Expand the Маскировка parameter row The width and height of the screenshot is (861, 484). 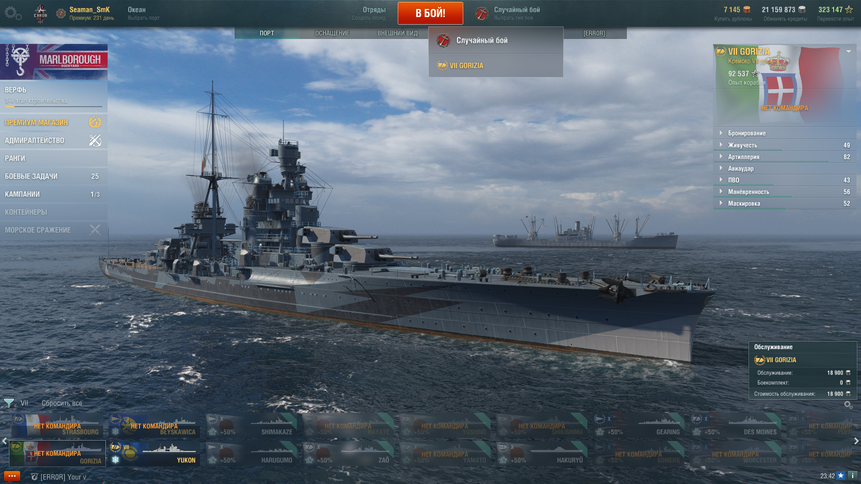(x=785, y=203)
